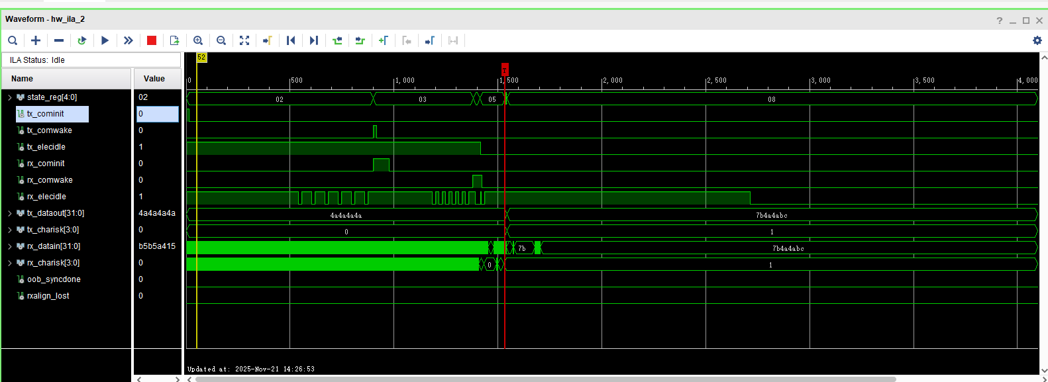Click the swap cursors icon
Image resolution: width=1048 pixels, height=382 pixels.
point(453,40)
